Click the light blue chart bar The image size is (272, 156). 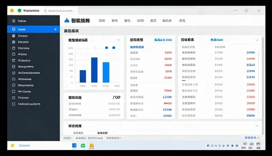(x=106, y=72)
